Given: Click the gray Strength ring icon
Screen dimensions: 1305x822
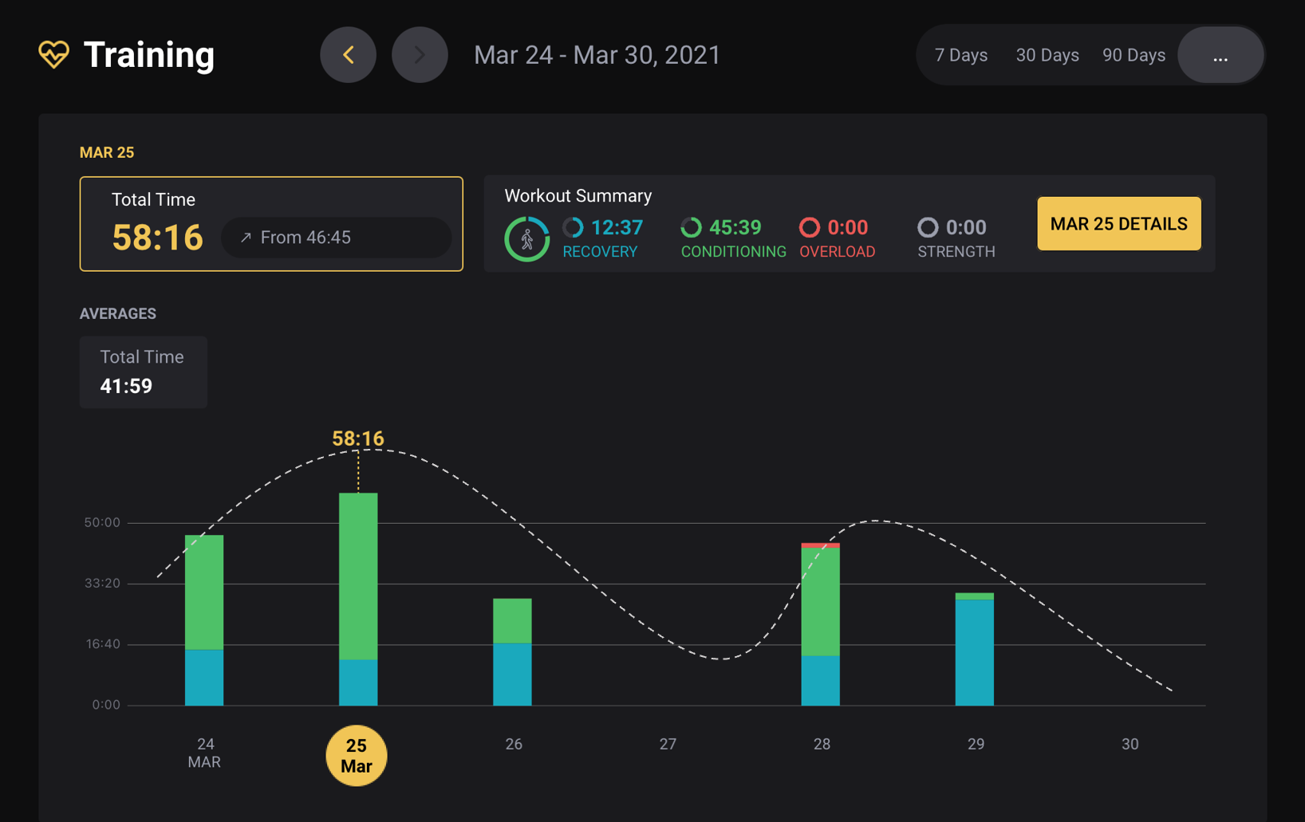Looking at the screenshot, I should tap(927, 228).
